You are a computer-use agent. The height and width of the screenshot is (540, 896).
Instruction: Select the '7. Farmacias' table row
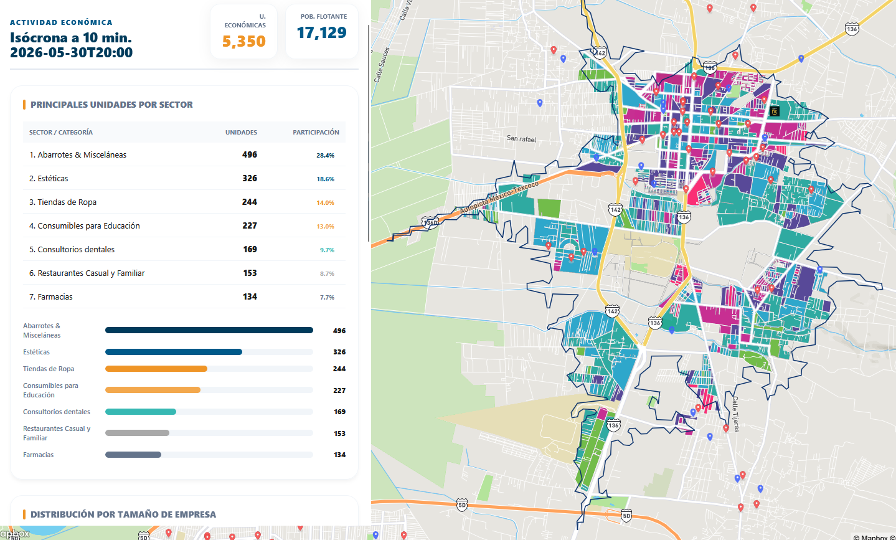click(x=184, y=297)
